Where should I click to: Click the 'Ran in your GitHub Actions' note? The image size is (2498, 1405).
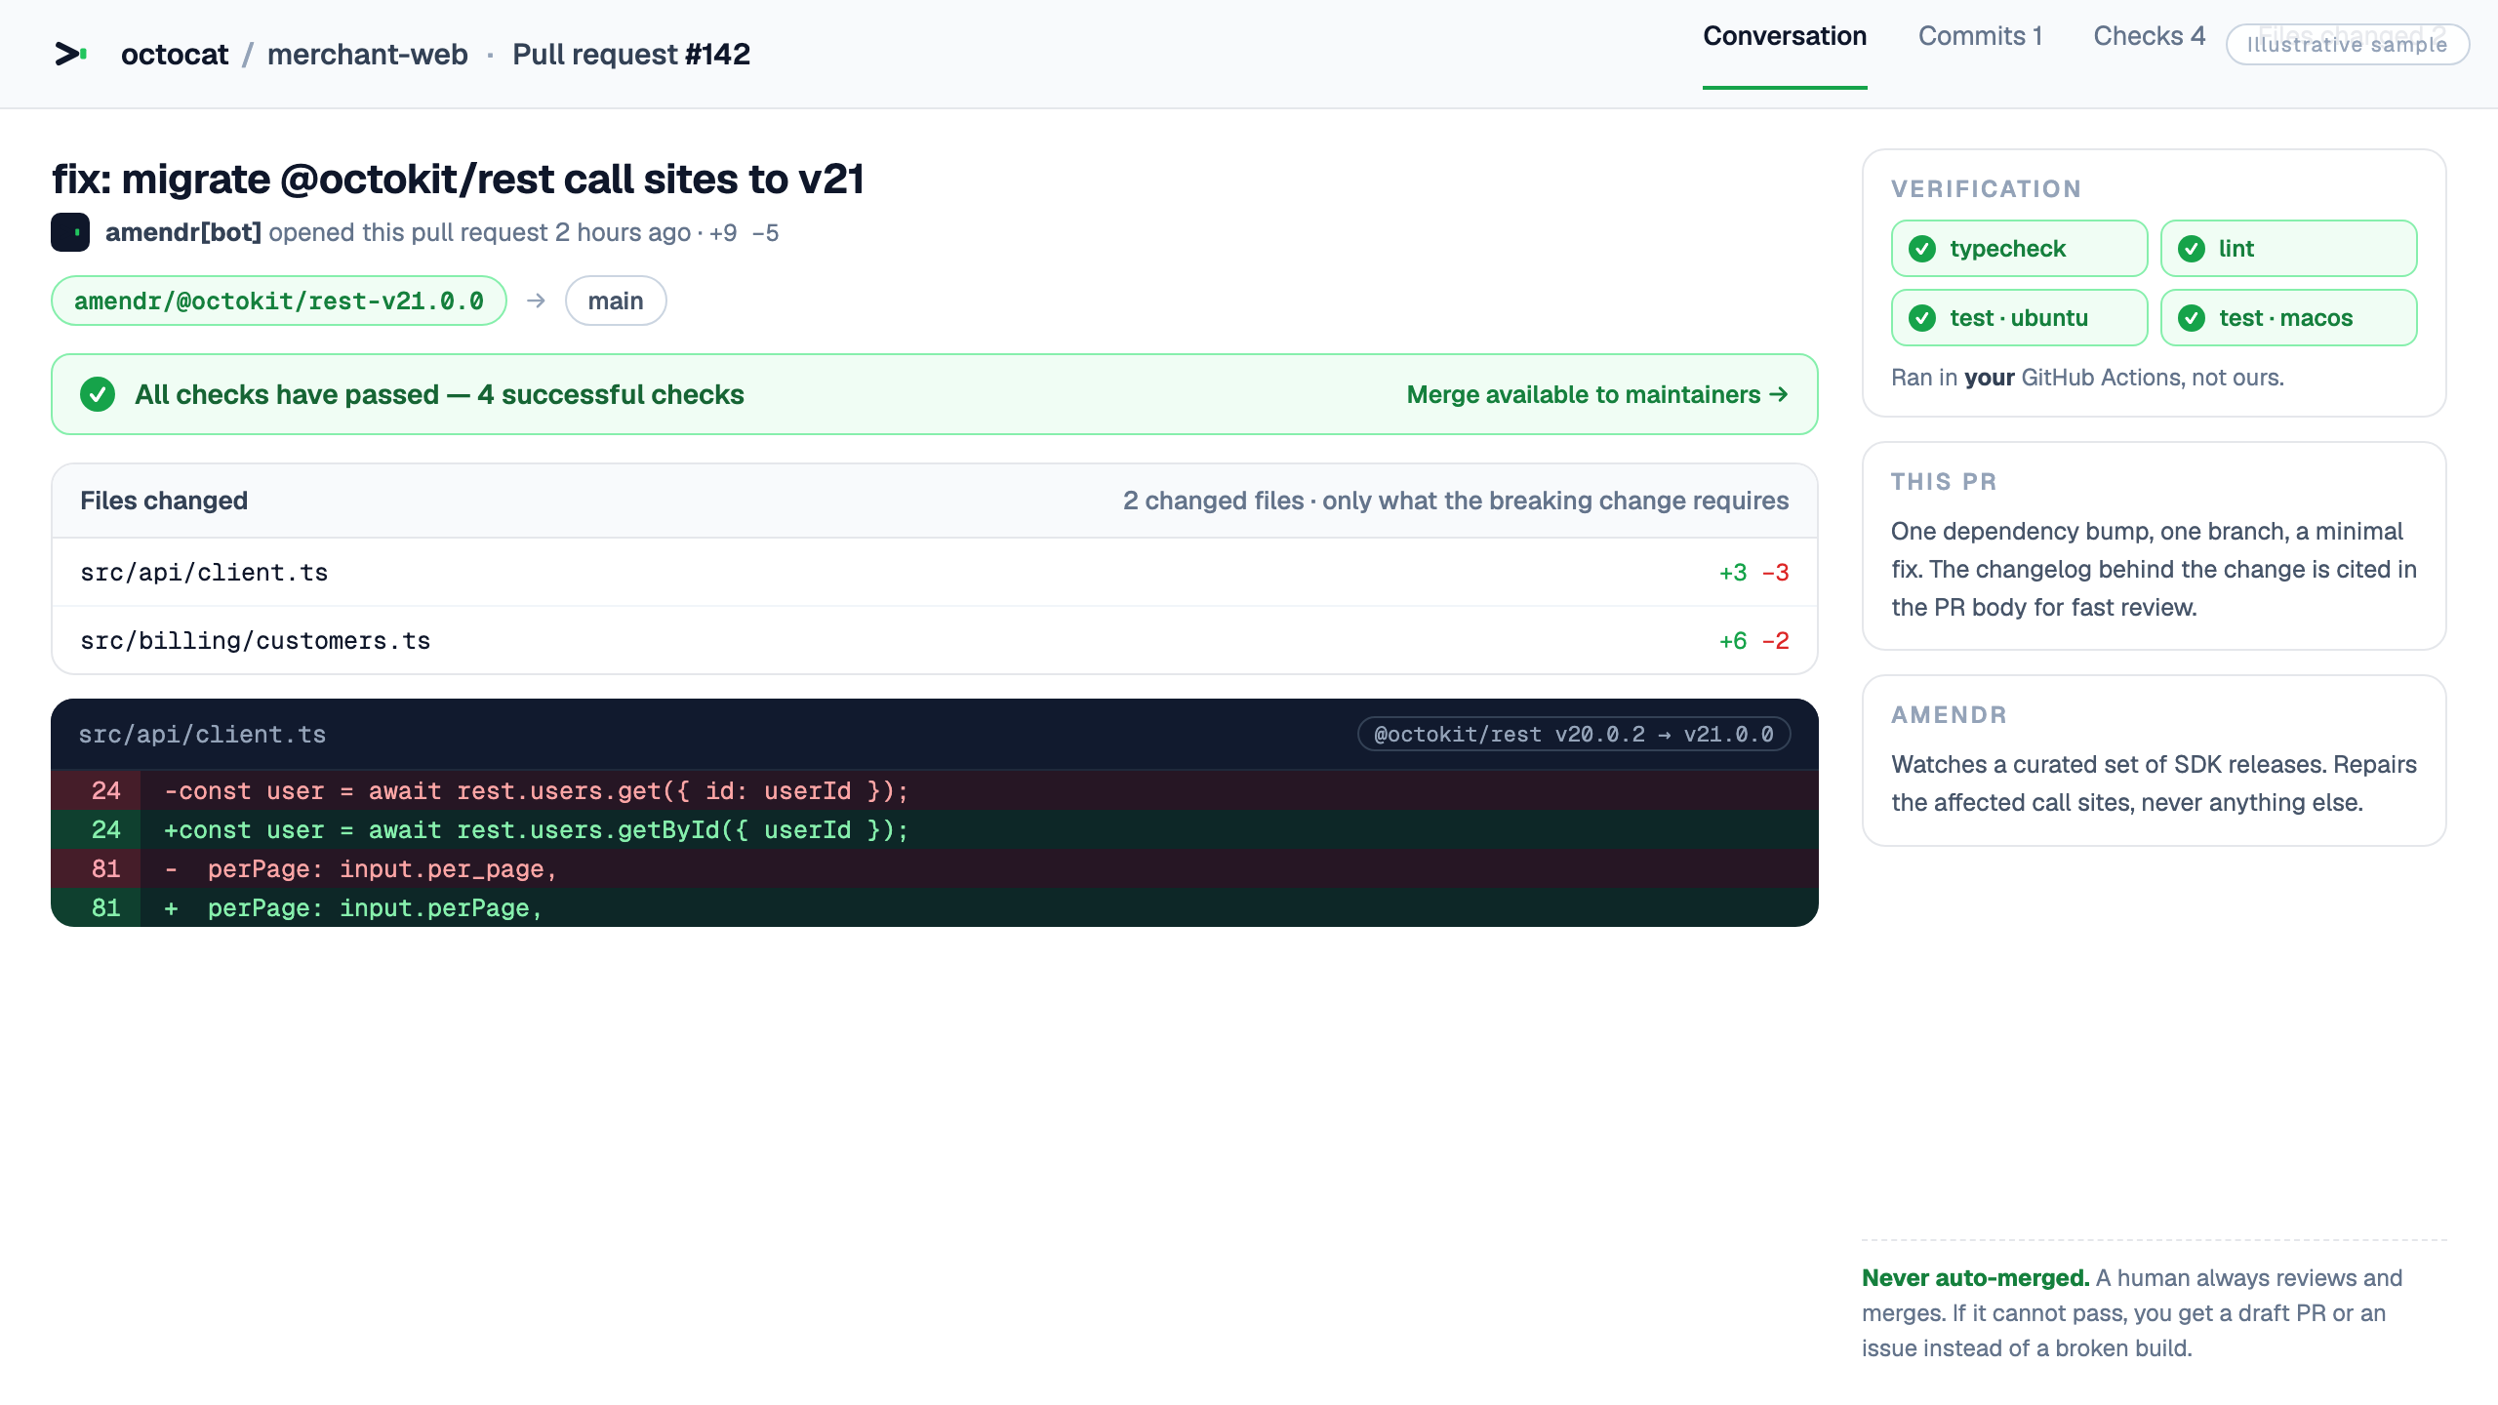2087,378
